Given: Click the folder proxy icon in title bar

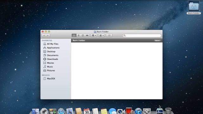Looking at the screenshot, I should tap(95, 32).
